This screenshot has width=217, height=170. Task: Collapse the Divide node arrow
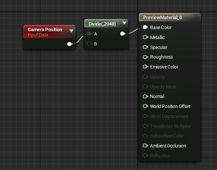point(124,23)
